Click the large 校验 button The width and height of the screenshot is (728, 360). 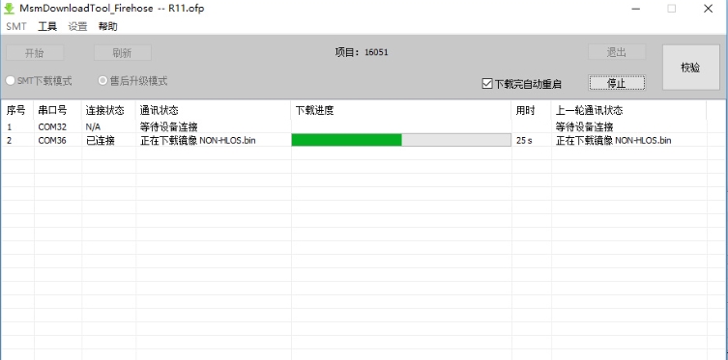[691, 68]
